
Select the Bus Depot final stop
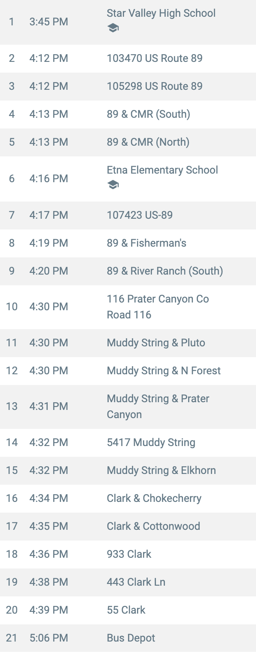(128, 638)
